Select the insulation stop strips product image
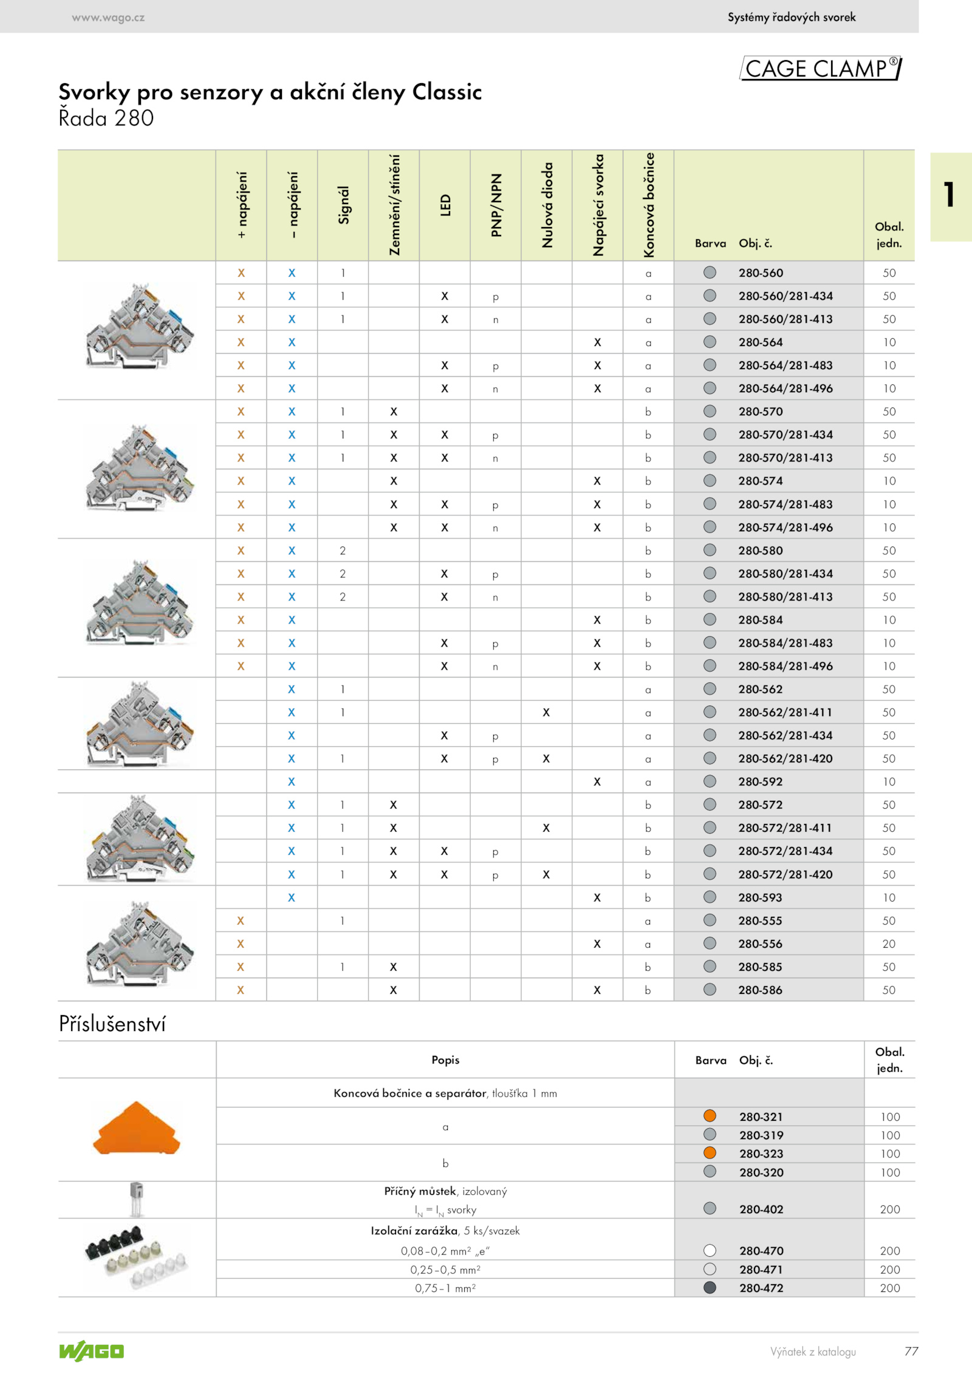 [x=137, y=1258]
